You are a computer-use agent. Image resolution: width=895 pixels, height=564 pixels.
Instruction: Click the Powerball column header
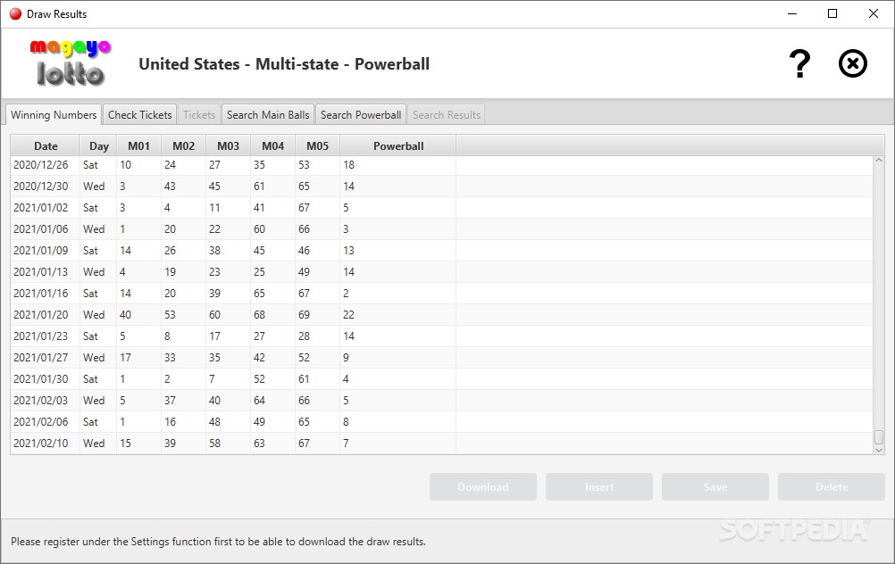click(398, 146)
